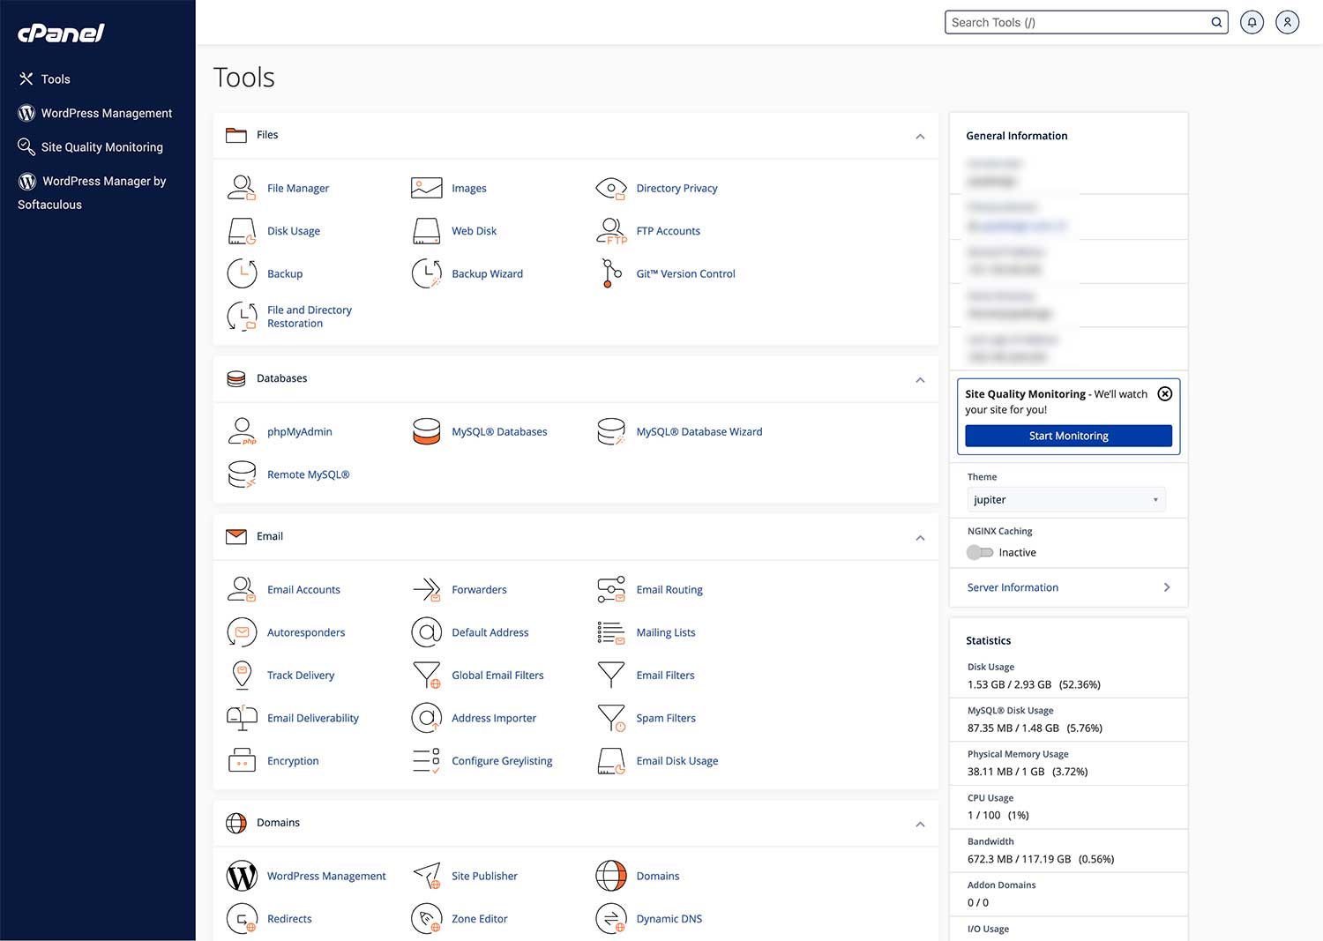Click the Email Accounts icon

[242, 589]
